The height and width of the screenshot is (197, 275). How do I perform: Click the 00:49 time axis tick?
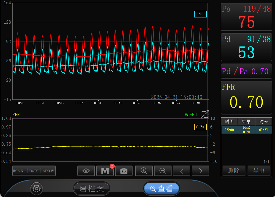tap(196, 103)
